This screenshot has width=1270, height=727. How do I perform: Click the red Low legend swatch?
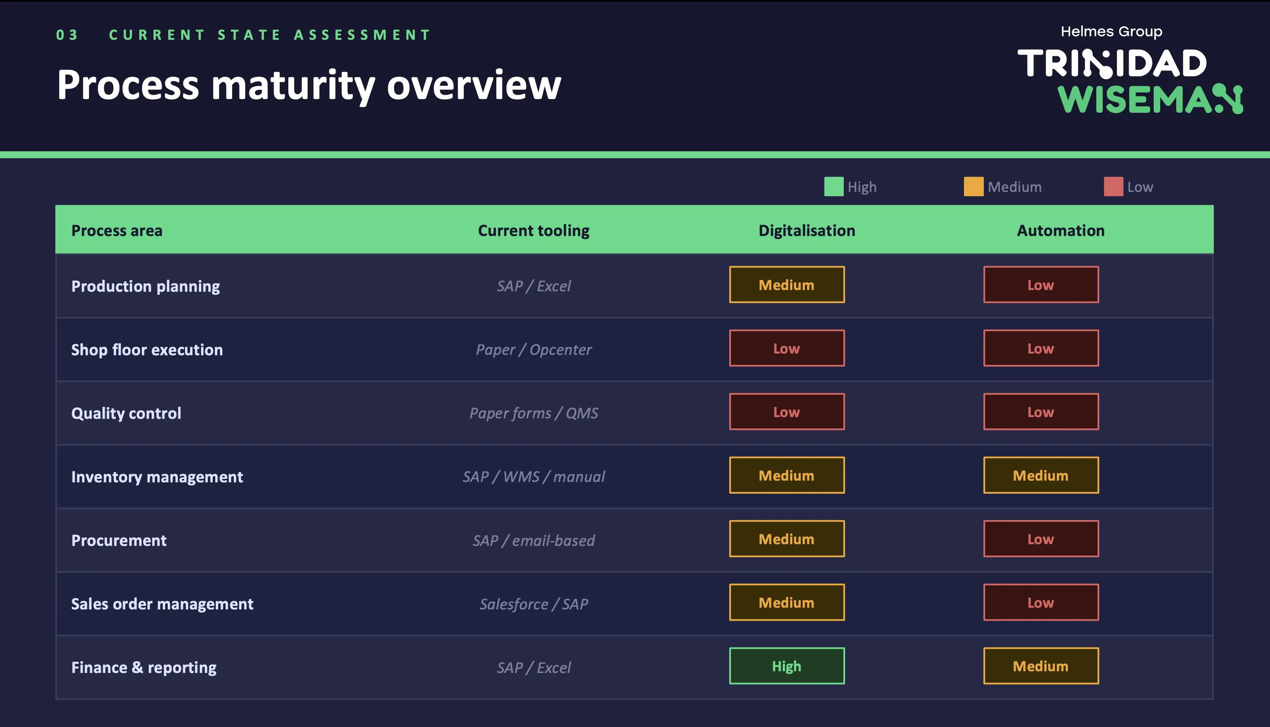click(1113, 187)
